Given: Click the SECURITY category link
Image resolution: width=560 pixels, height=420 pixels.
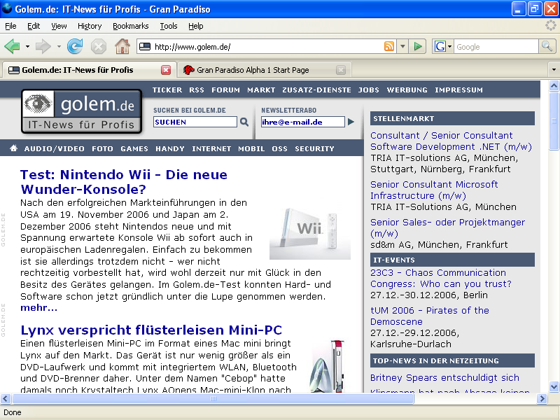Looking at the screenshot, I should [x=314, y=148].
